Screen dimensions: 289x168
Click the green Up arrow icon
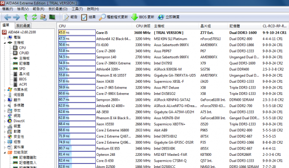[26, 17]
